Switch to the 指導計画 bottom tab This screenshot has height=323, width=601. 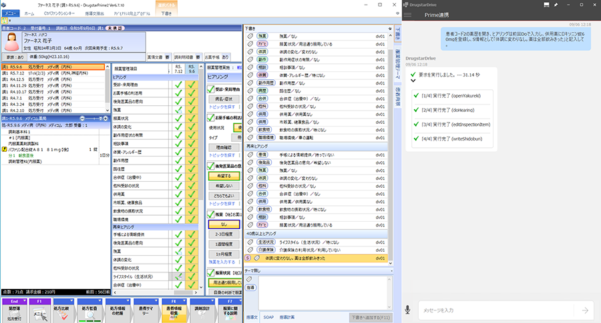286,317
